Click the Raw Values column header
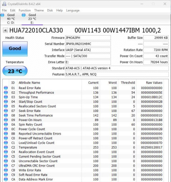171x182 pixels. pyautogui.click(x=154, y=83)
